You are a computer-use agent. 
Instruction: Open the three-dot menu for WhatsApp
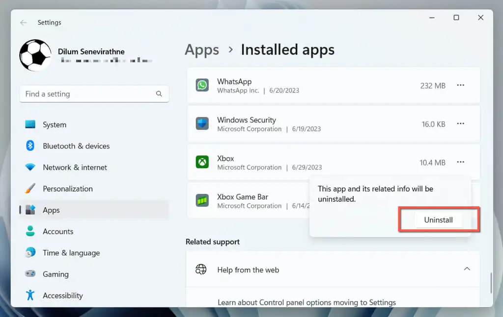pos(460,85)
